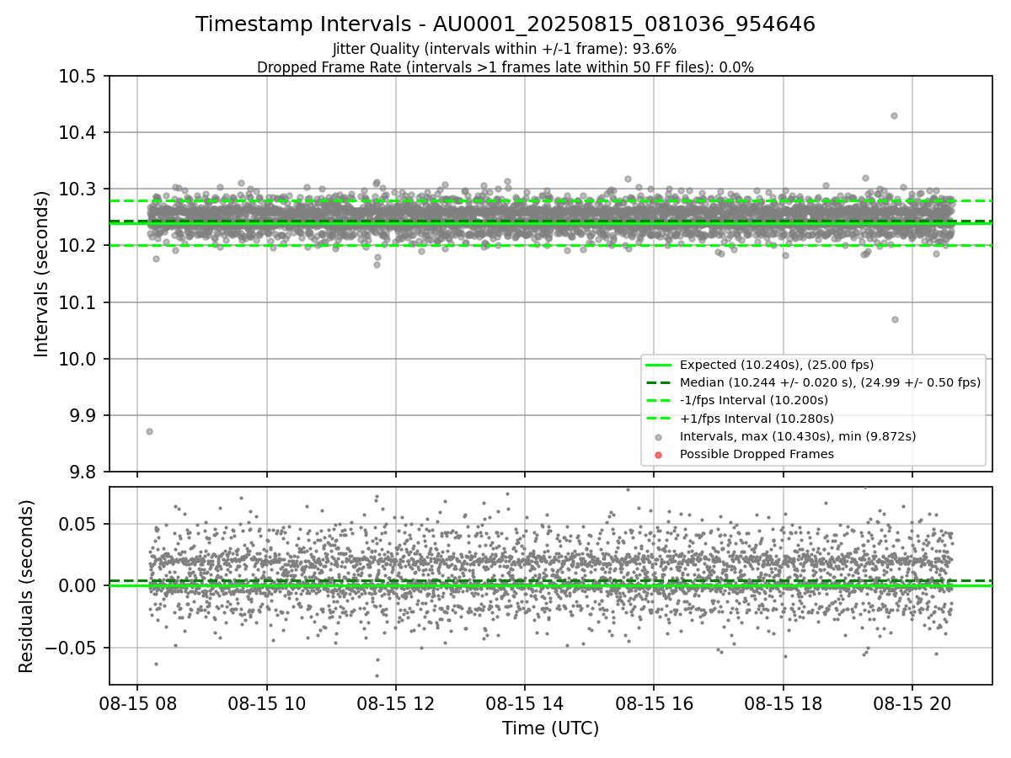Click the gray marker beside Intervals legend entry
The height and width of the screenshot is (758, 1011).
tap(659, 437)
